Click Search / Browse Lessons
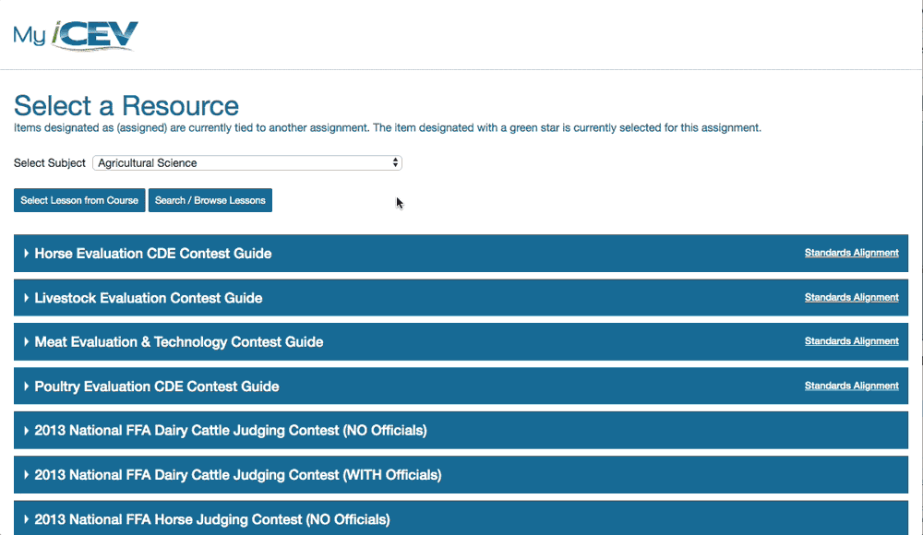Viewport: 923px width, 535px height. [x=210, y=199]
